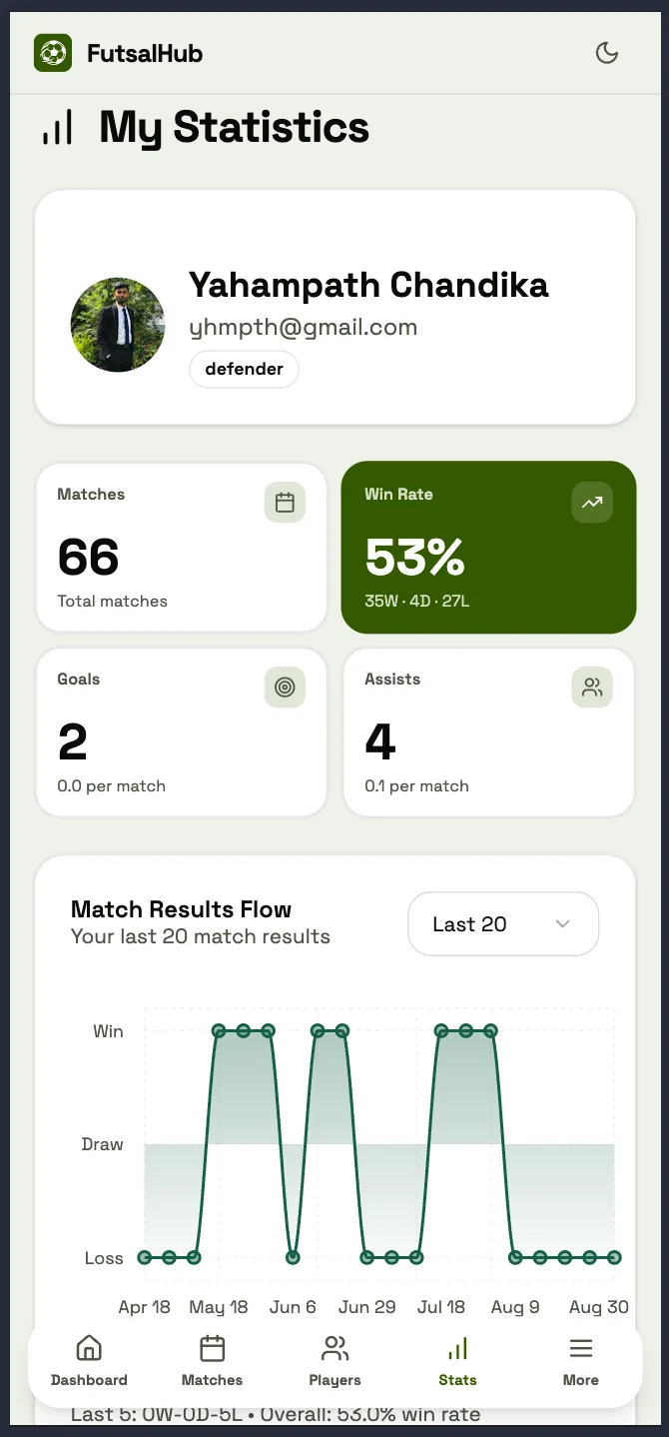Open the More menu
Viewport: 669px width, 1437px height.
tap(581, 1361)
